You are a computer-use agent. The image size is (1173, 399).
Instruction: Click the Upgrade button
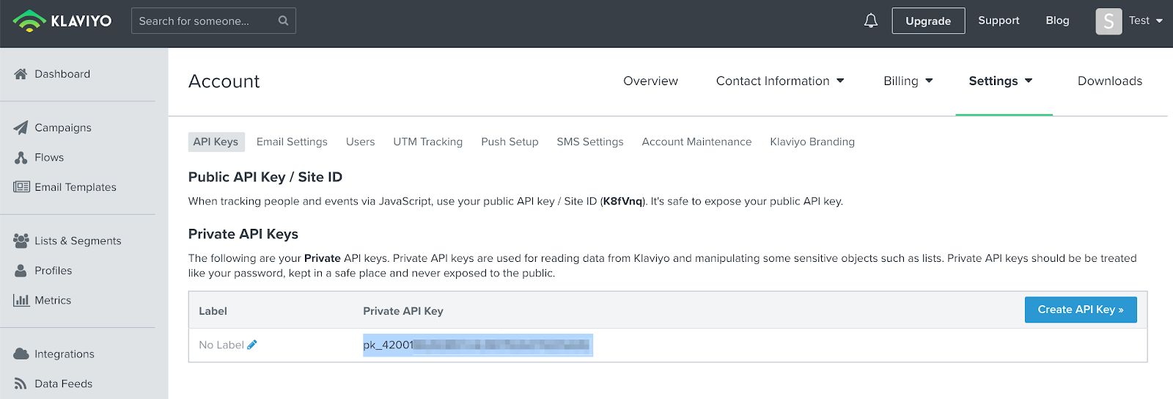coord(928,21)
